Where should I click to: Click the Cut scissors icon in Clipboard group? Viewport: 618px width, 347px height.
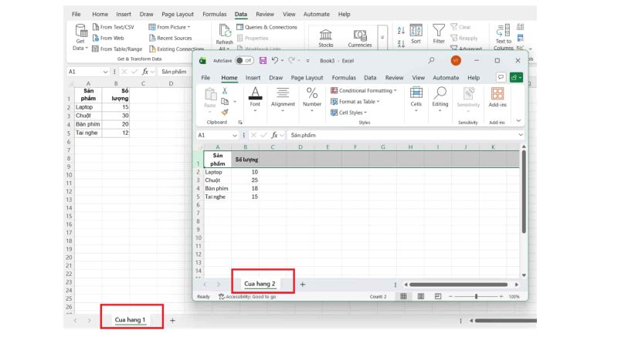(x=225, y=91)
